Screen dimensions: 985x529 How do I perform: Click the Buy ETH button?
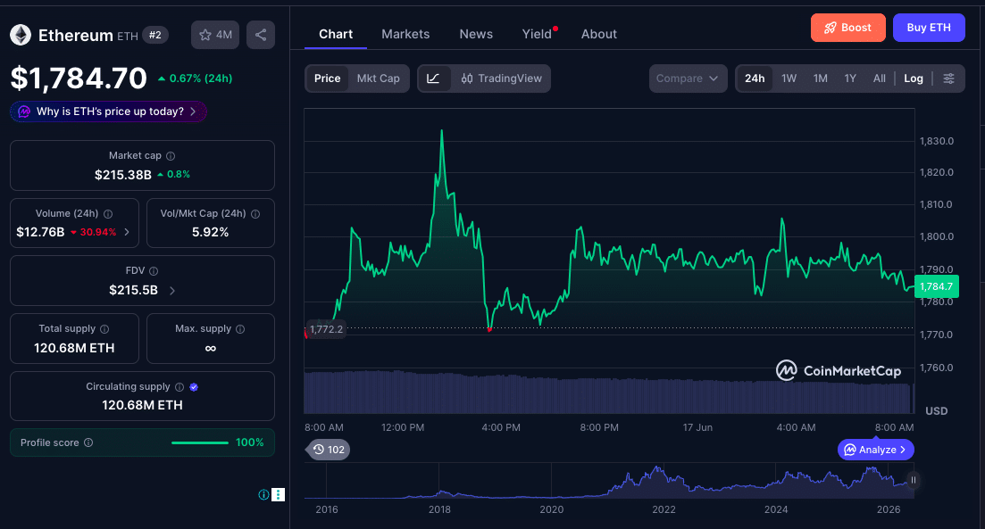(929, 28)
